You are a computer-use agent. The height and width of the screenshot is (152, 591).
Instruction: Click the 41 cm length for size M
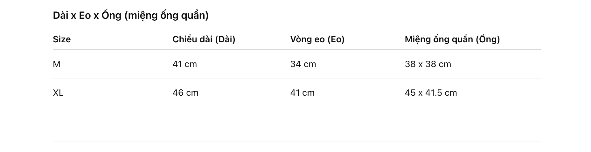click(185, 64)
